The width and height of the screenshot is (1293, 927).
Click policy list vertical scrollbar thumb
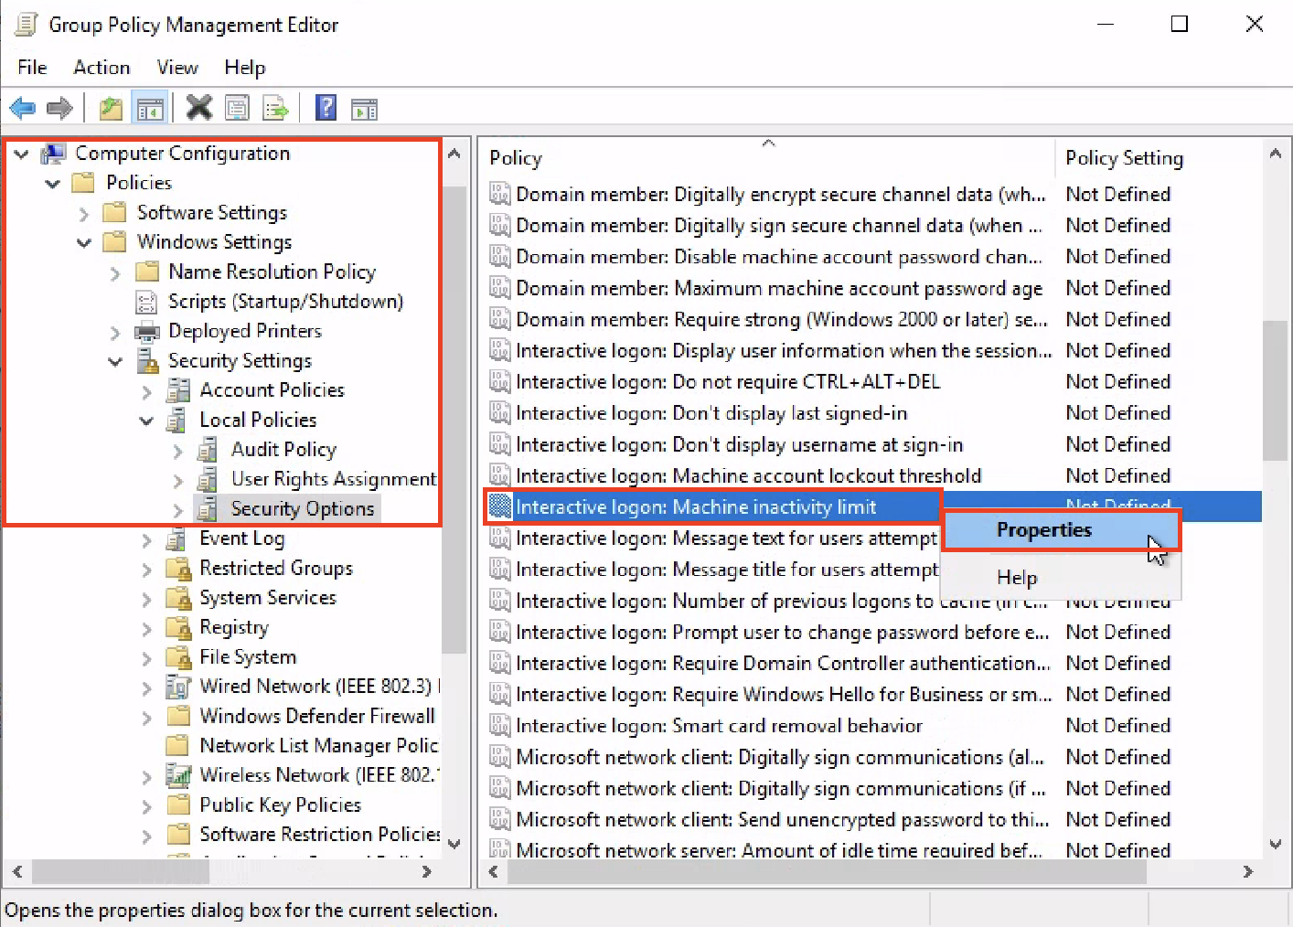[1275, 390]
